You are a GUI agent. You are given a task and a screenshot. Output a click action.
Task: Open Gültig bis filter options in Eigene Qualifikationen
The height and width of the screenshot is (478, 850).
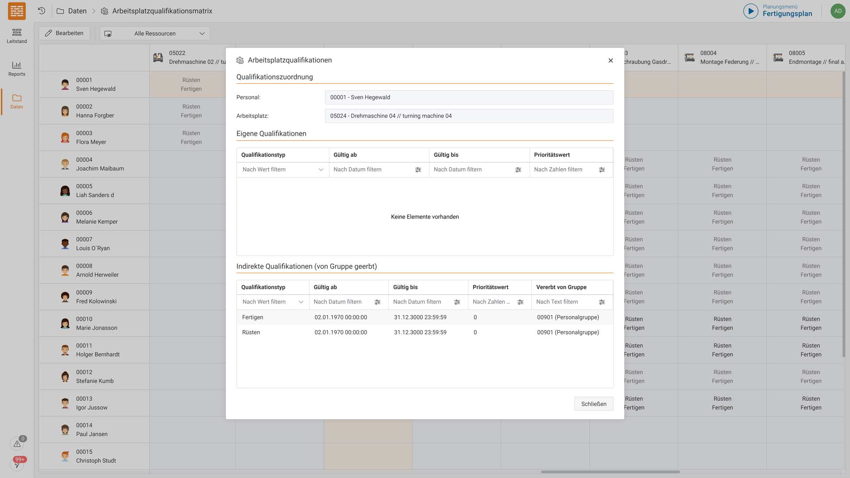click(518, 170)
